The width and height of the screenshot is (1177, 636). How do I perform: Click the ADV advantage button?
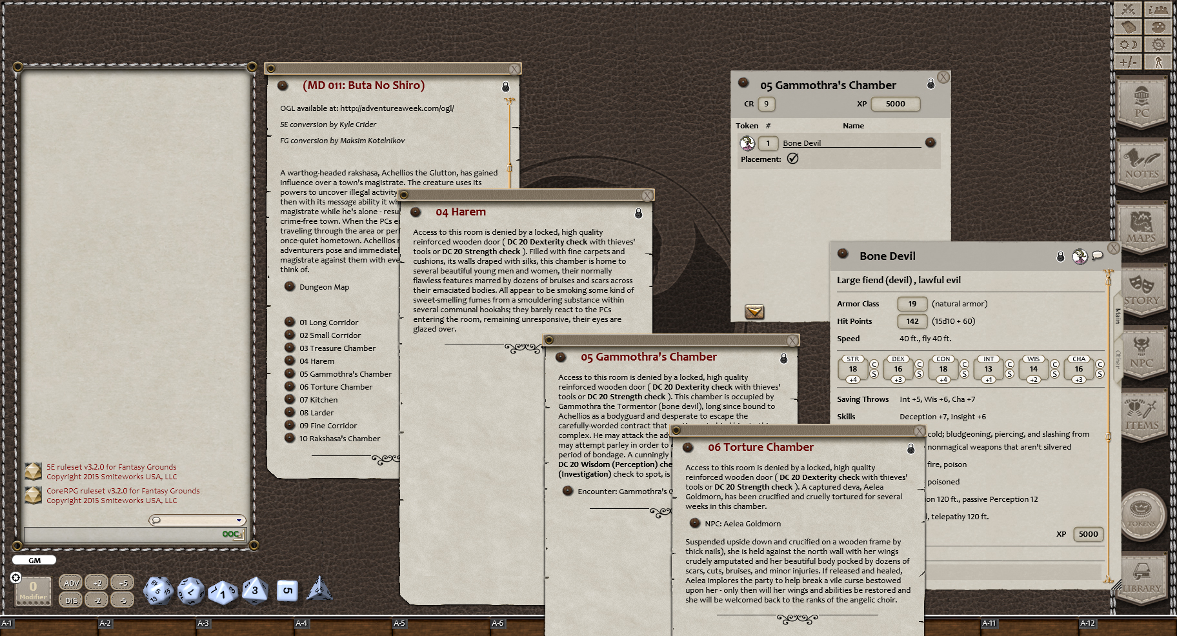tap(70, 582)
